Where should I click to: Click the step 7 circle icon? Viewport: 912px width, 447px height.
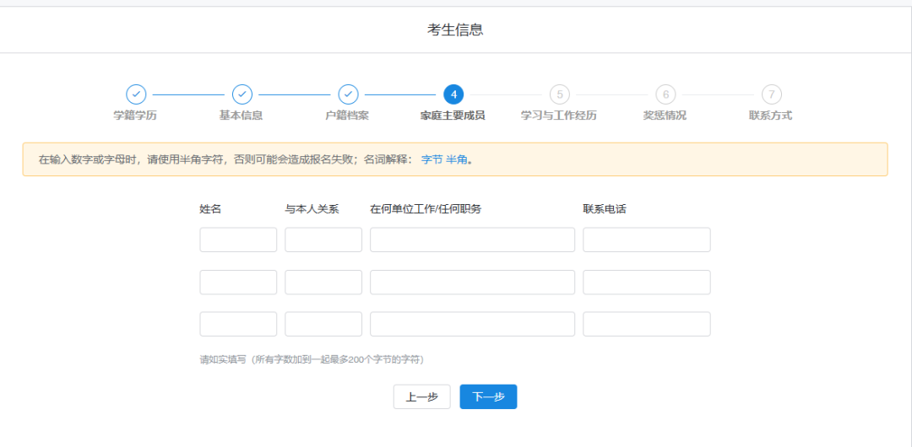coord(771,94)
